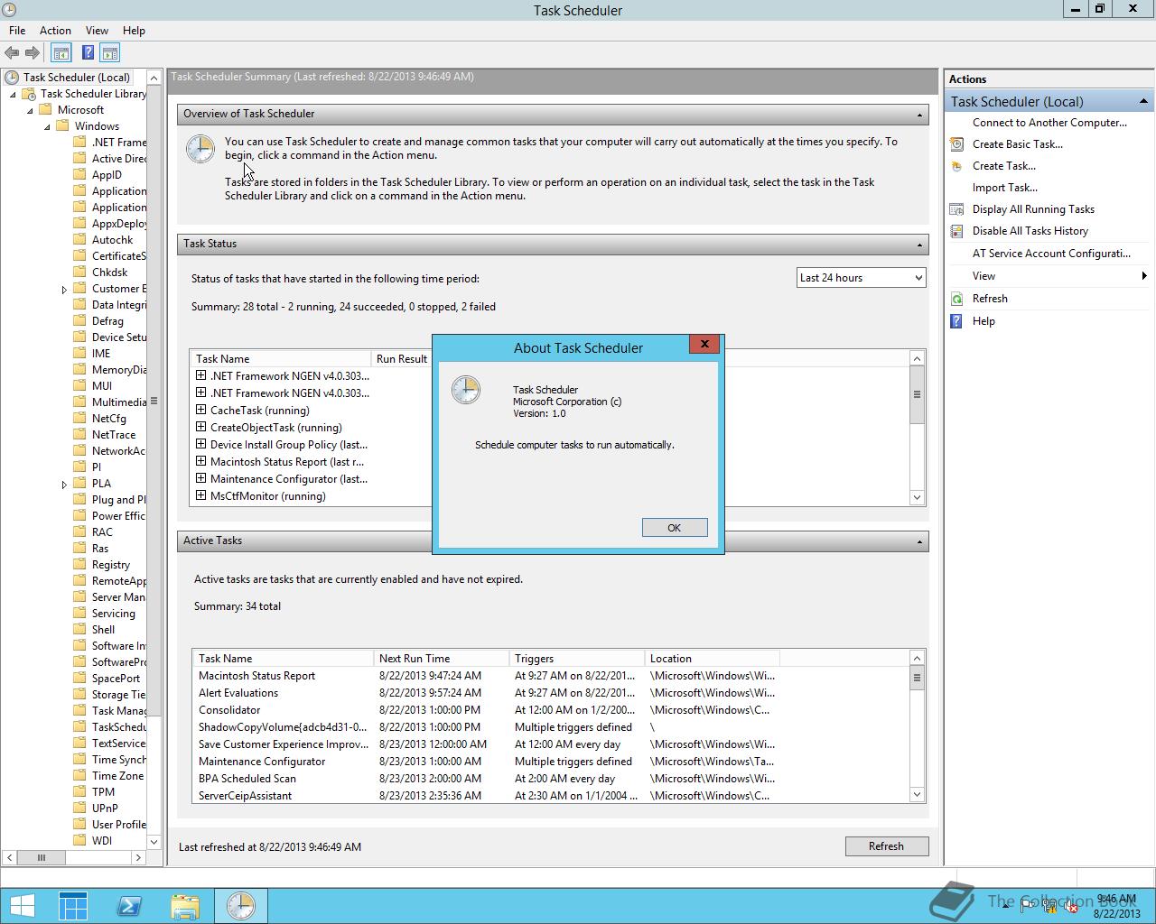Open the Last 24 hours time period dropdown
Viewport: 1156px width, 924px height.
(861, 278)
